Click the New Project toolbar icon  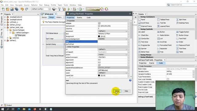[x=7, y=9]
